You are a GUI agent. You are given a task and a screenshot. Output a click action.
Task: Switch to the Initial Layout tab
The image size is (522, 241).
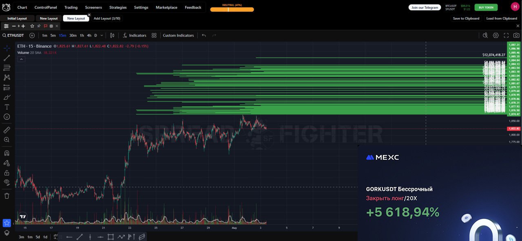coord(17,18)
